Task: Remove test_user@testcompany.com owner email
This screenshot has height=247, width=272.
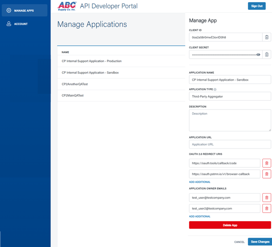Action: [x=266, y=197]
